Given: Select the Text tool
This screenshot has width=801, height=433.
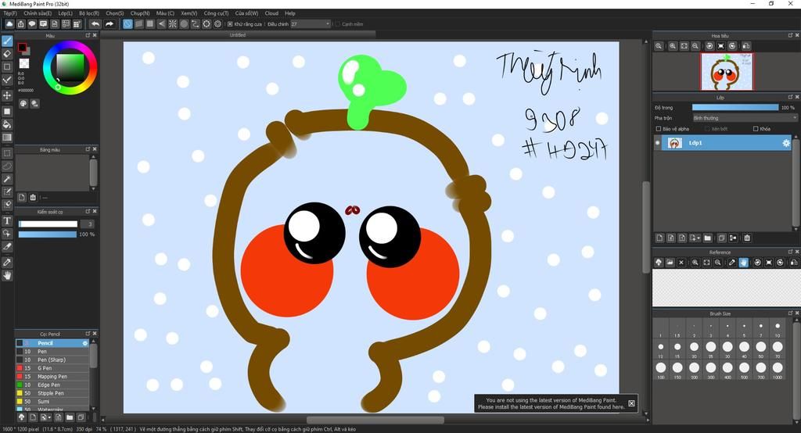Looking at the screenshot, I should (7, 220).
